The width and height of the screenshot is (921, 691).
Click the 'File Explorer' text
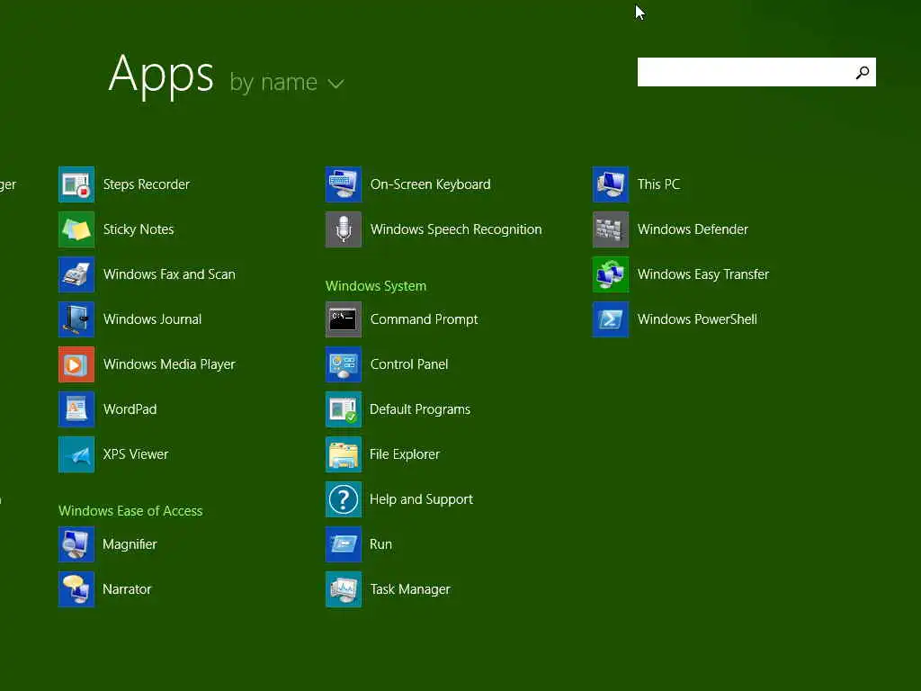click(405, 454)
